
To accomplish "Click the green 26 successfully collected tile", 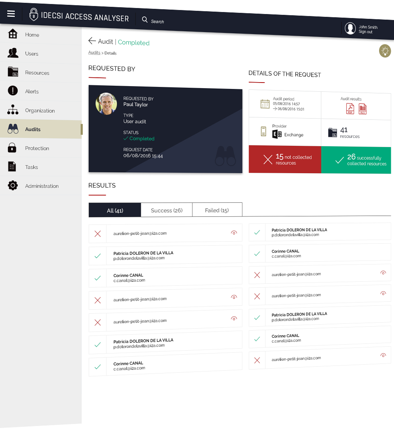I will [356, 160].
